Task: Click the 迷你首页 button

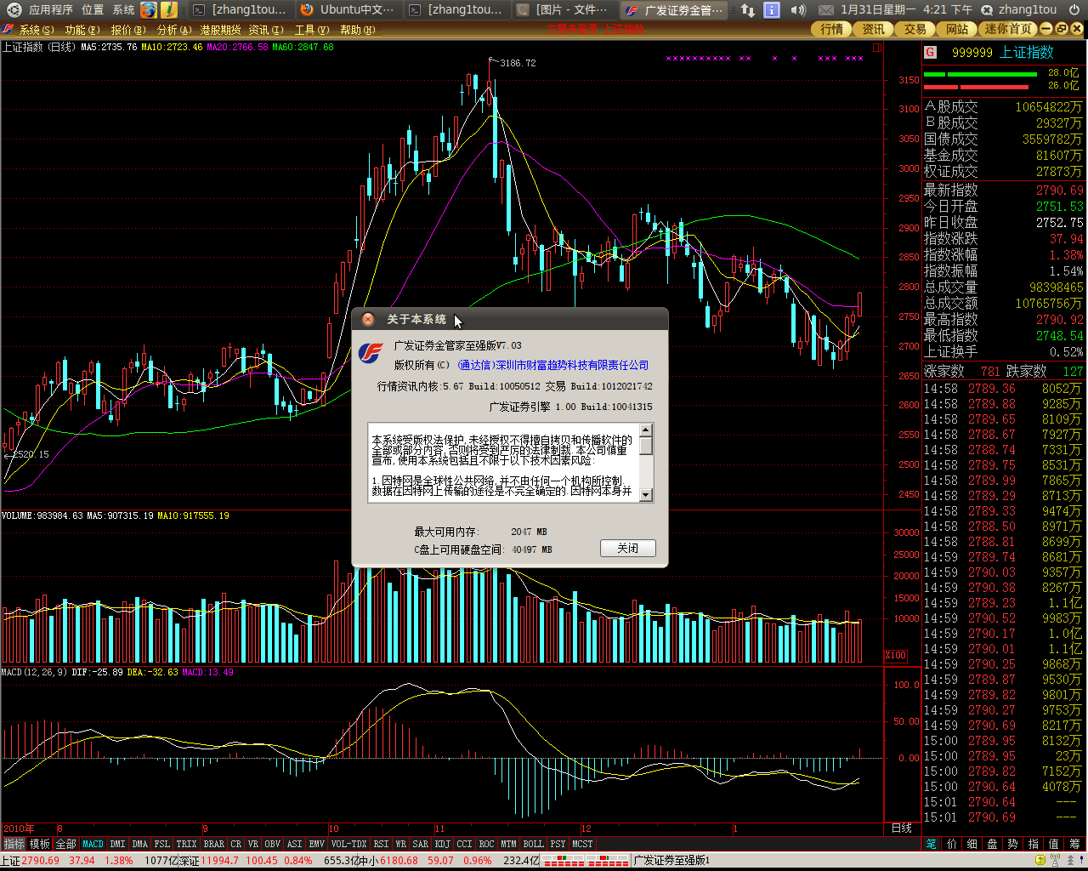Action: coord(1008,29)
